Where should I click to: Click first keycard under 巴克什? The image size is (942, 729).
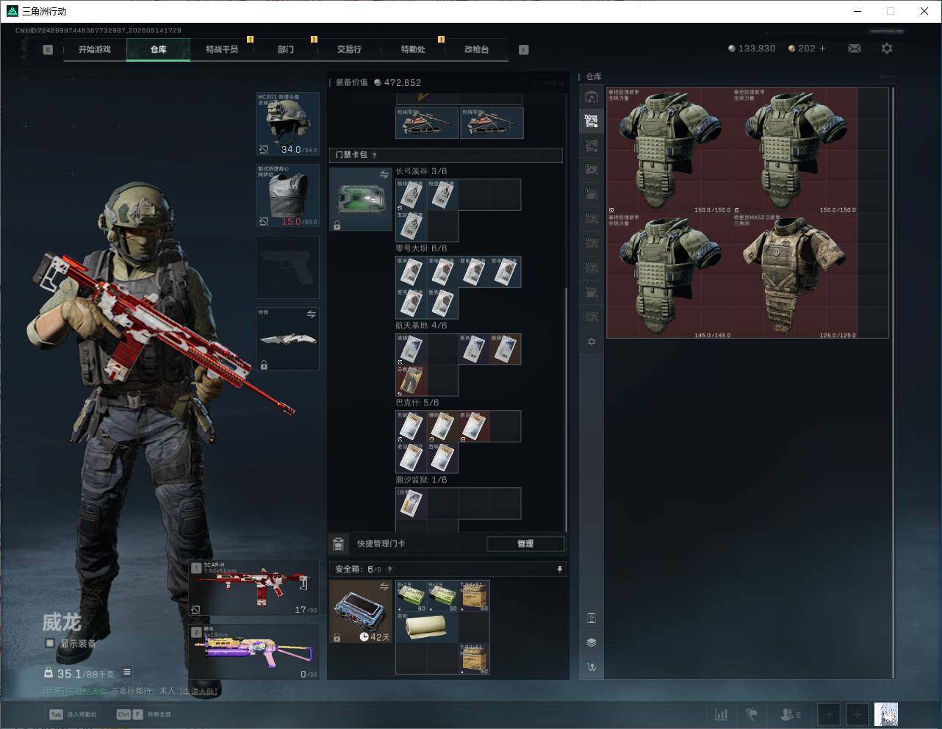click(411, 426)
